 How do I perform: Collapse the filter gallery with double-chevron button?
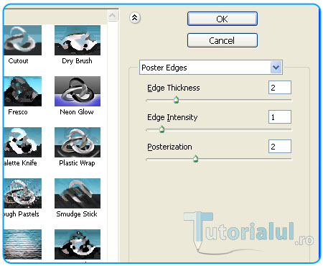pos(135,18)
